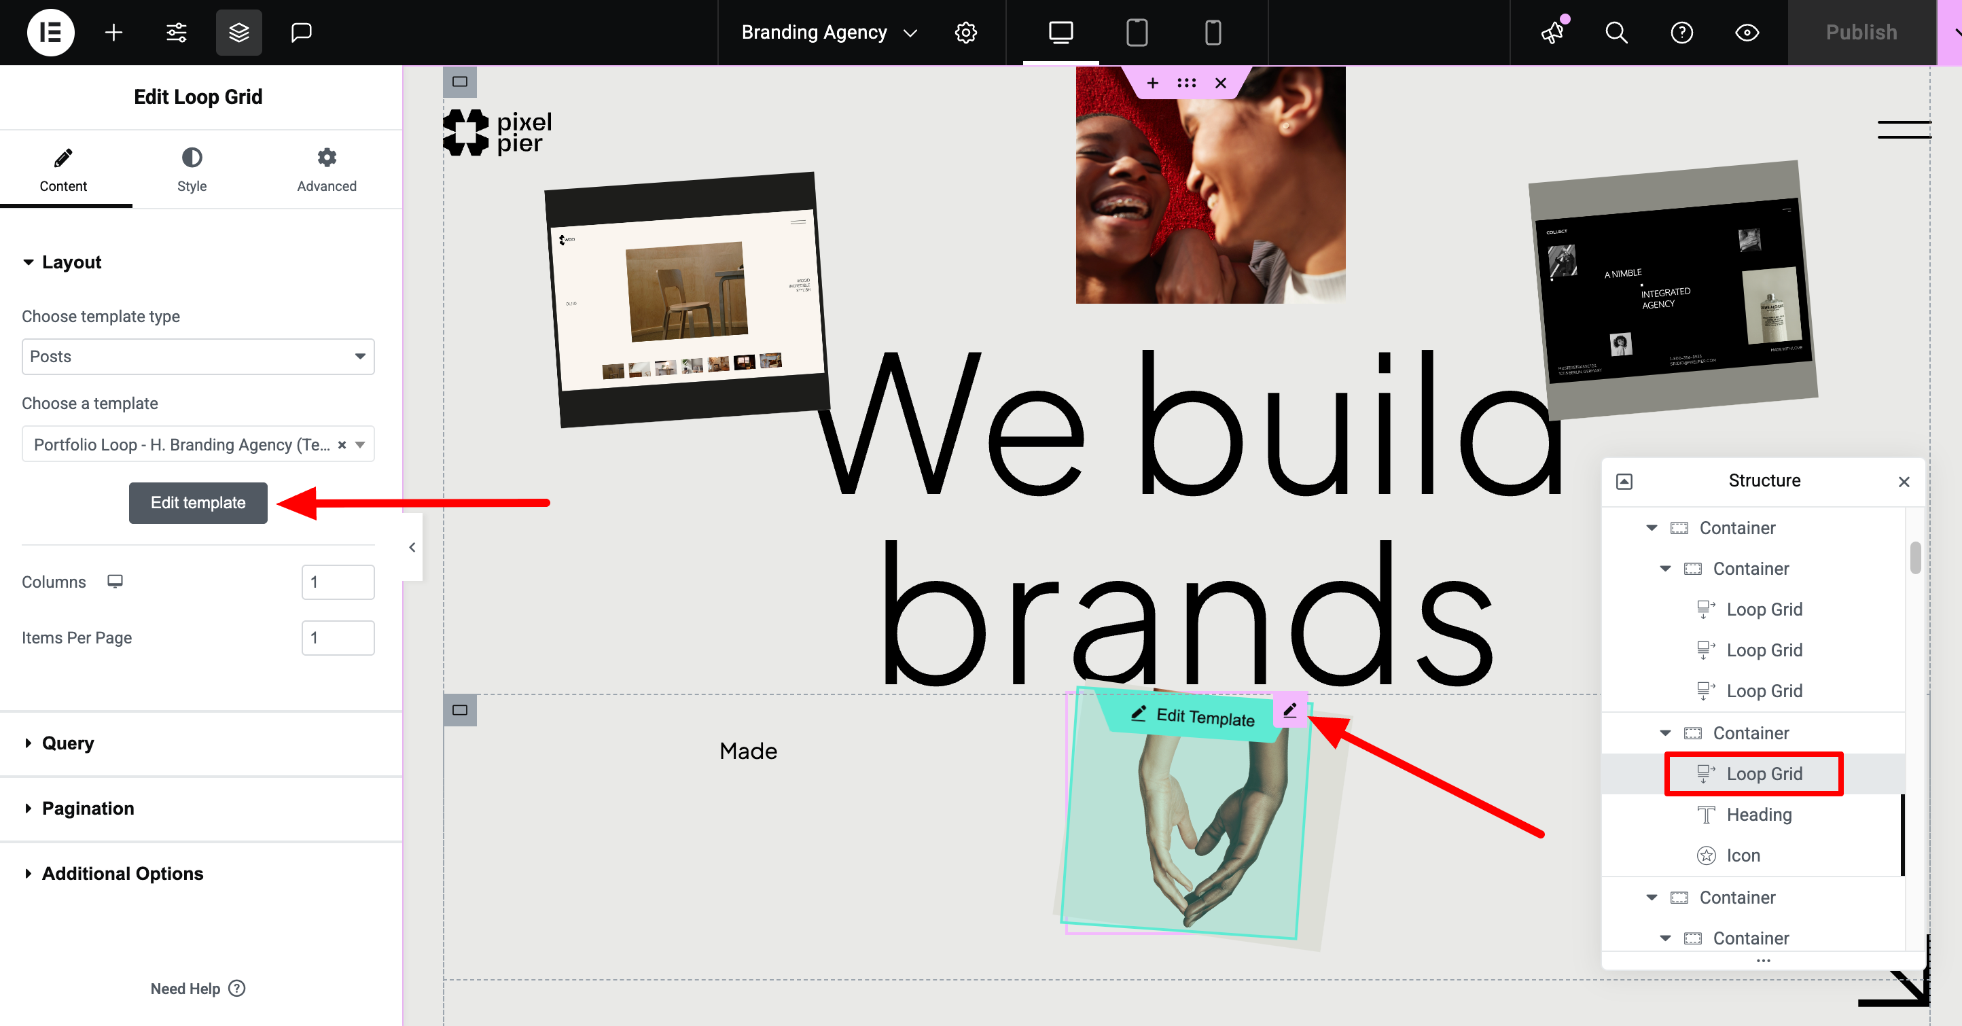The width and height of the screenshot is (1962, 1026).
Task: Select Heading in the Structure tree
Action: click(1759, 814)
